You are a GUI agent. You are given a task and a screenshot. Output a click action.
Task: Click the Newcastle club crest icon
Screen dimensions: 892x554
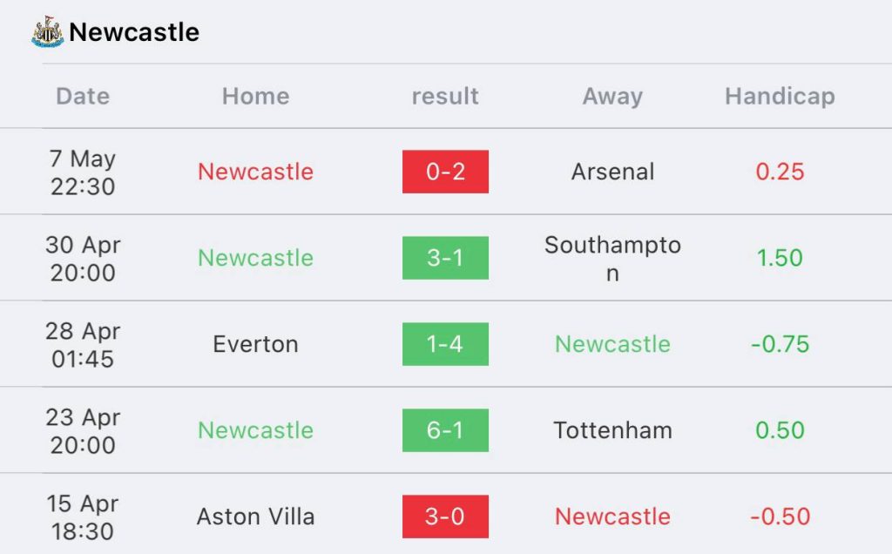pyautogui.click(x=48, y=32)
